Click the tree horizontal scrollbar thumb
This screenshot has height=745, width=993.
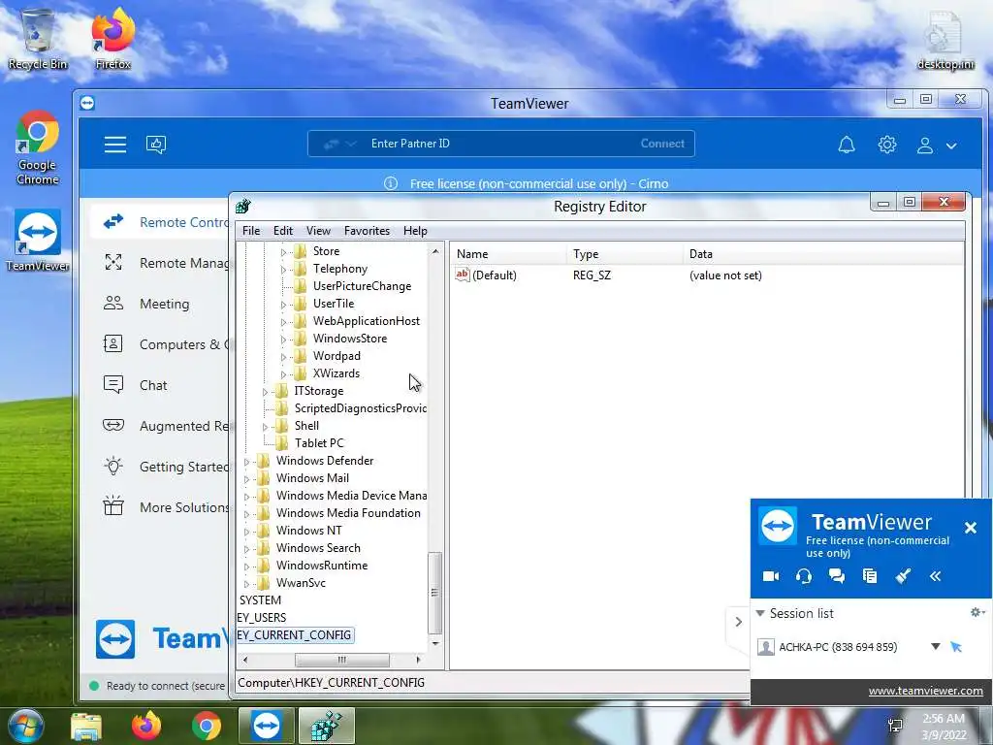pos(342,660)
